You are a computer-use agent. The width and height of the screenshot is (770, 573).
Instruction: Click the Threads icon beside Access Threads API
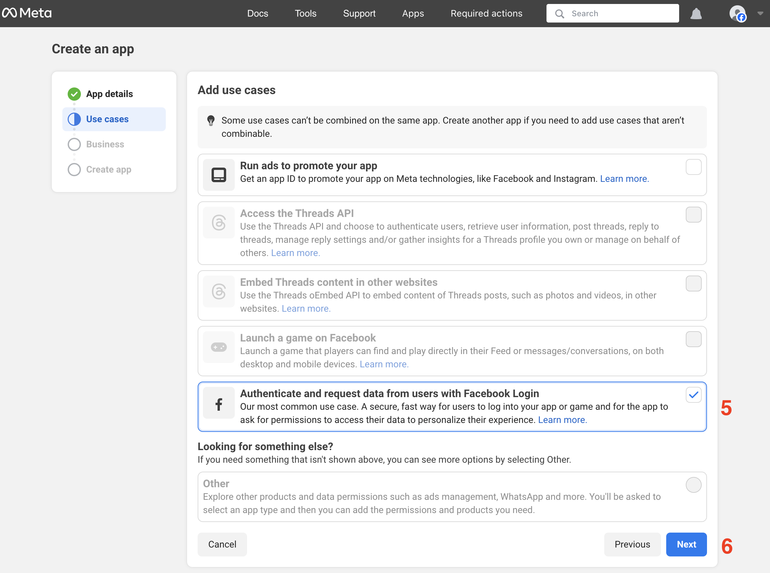click(219, 223)
